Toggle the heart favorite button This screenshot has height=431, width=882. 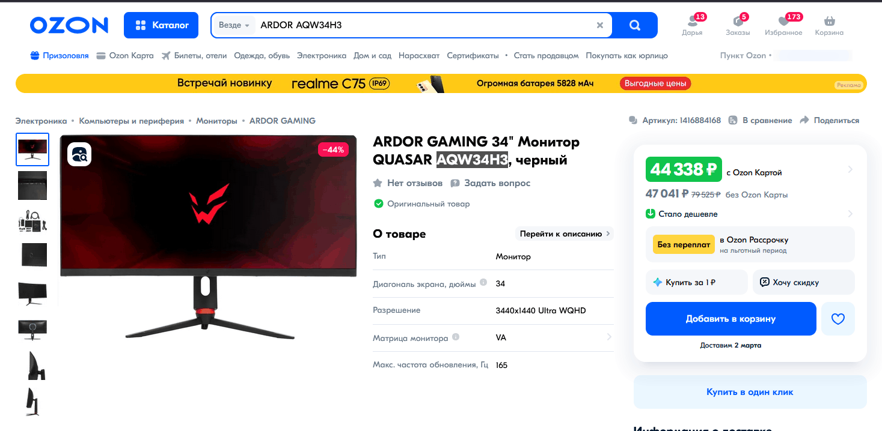click(838, 319)
